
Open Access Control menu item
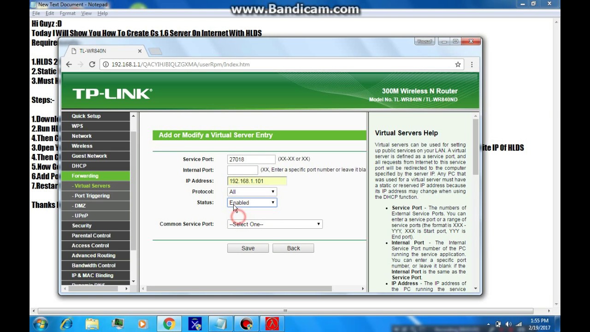96,246
